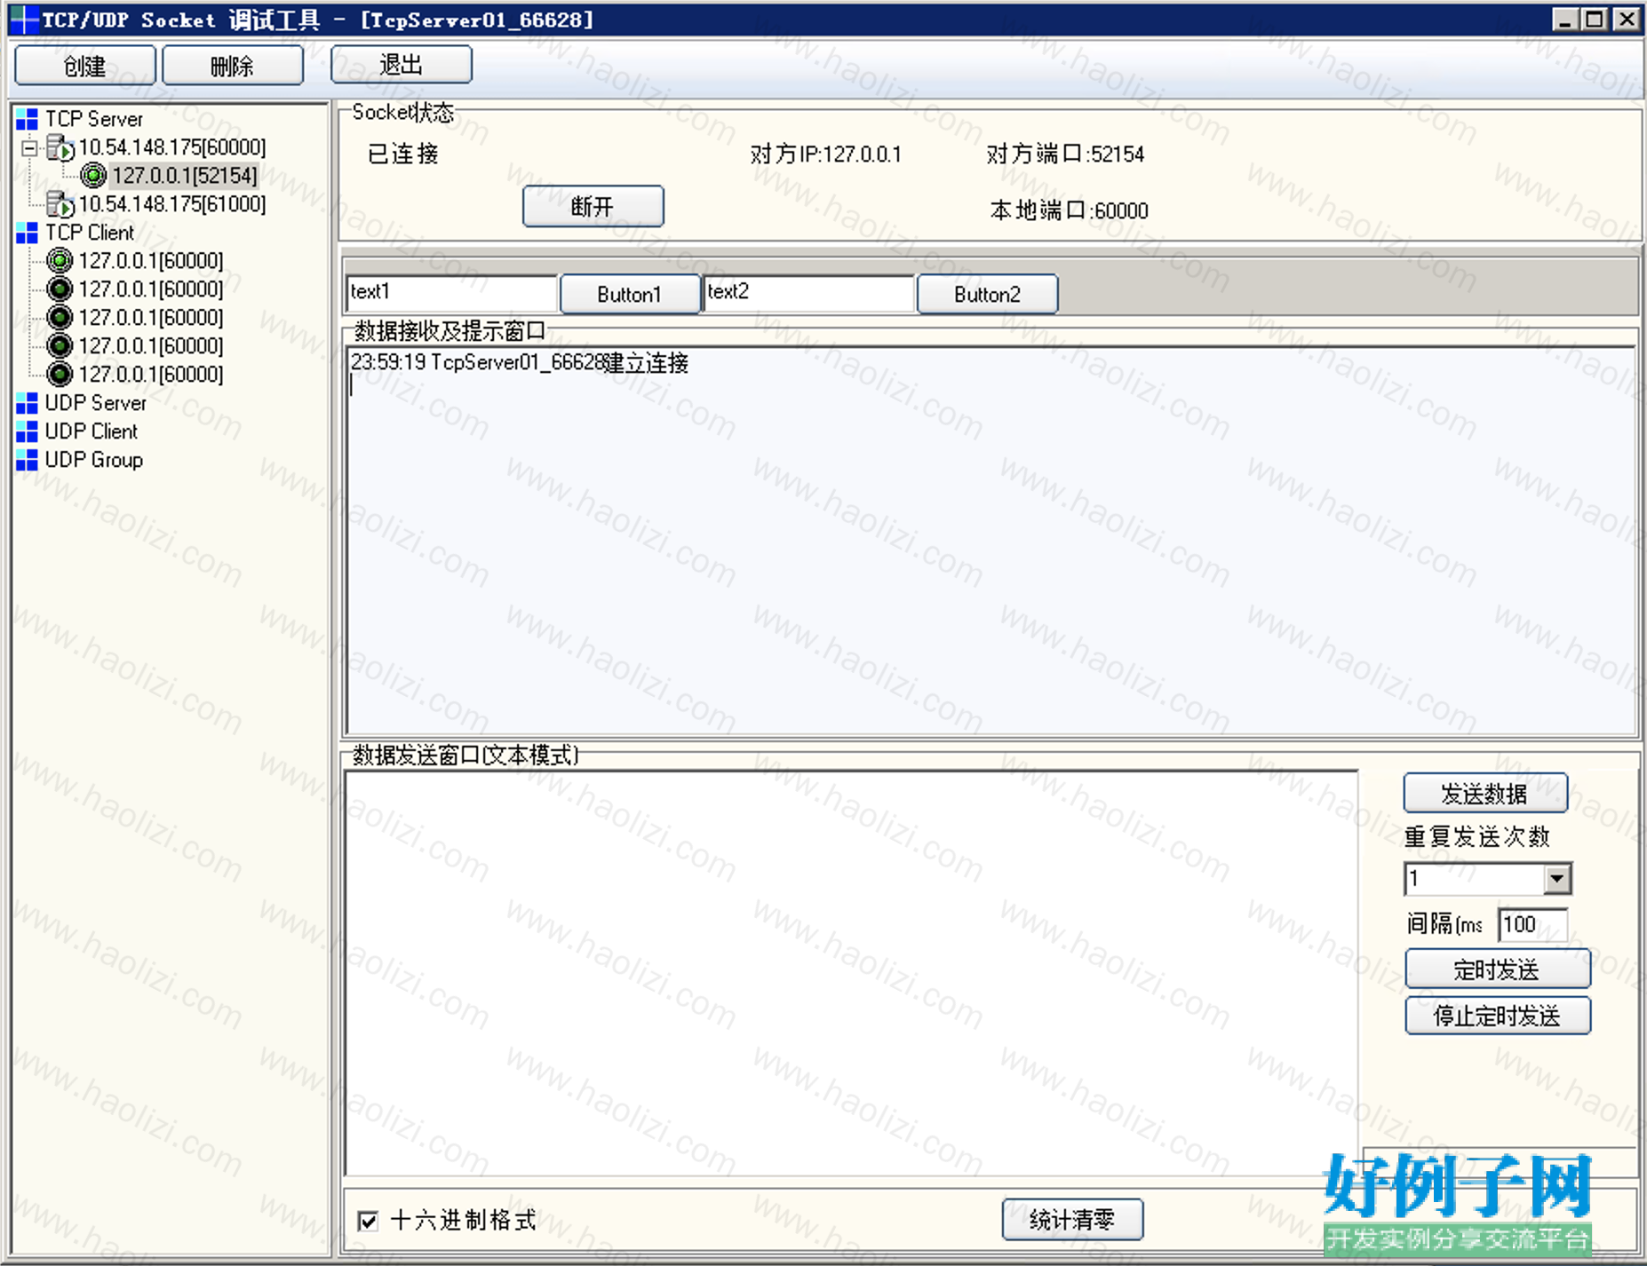Select the TCP Client tree node
This screenshot has width=1647, height=1266.
click(90, 233)
